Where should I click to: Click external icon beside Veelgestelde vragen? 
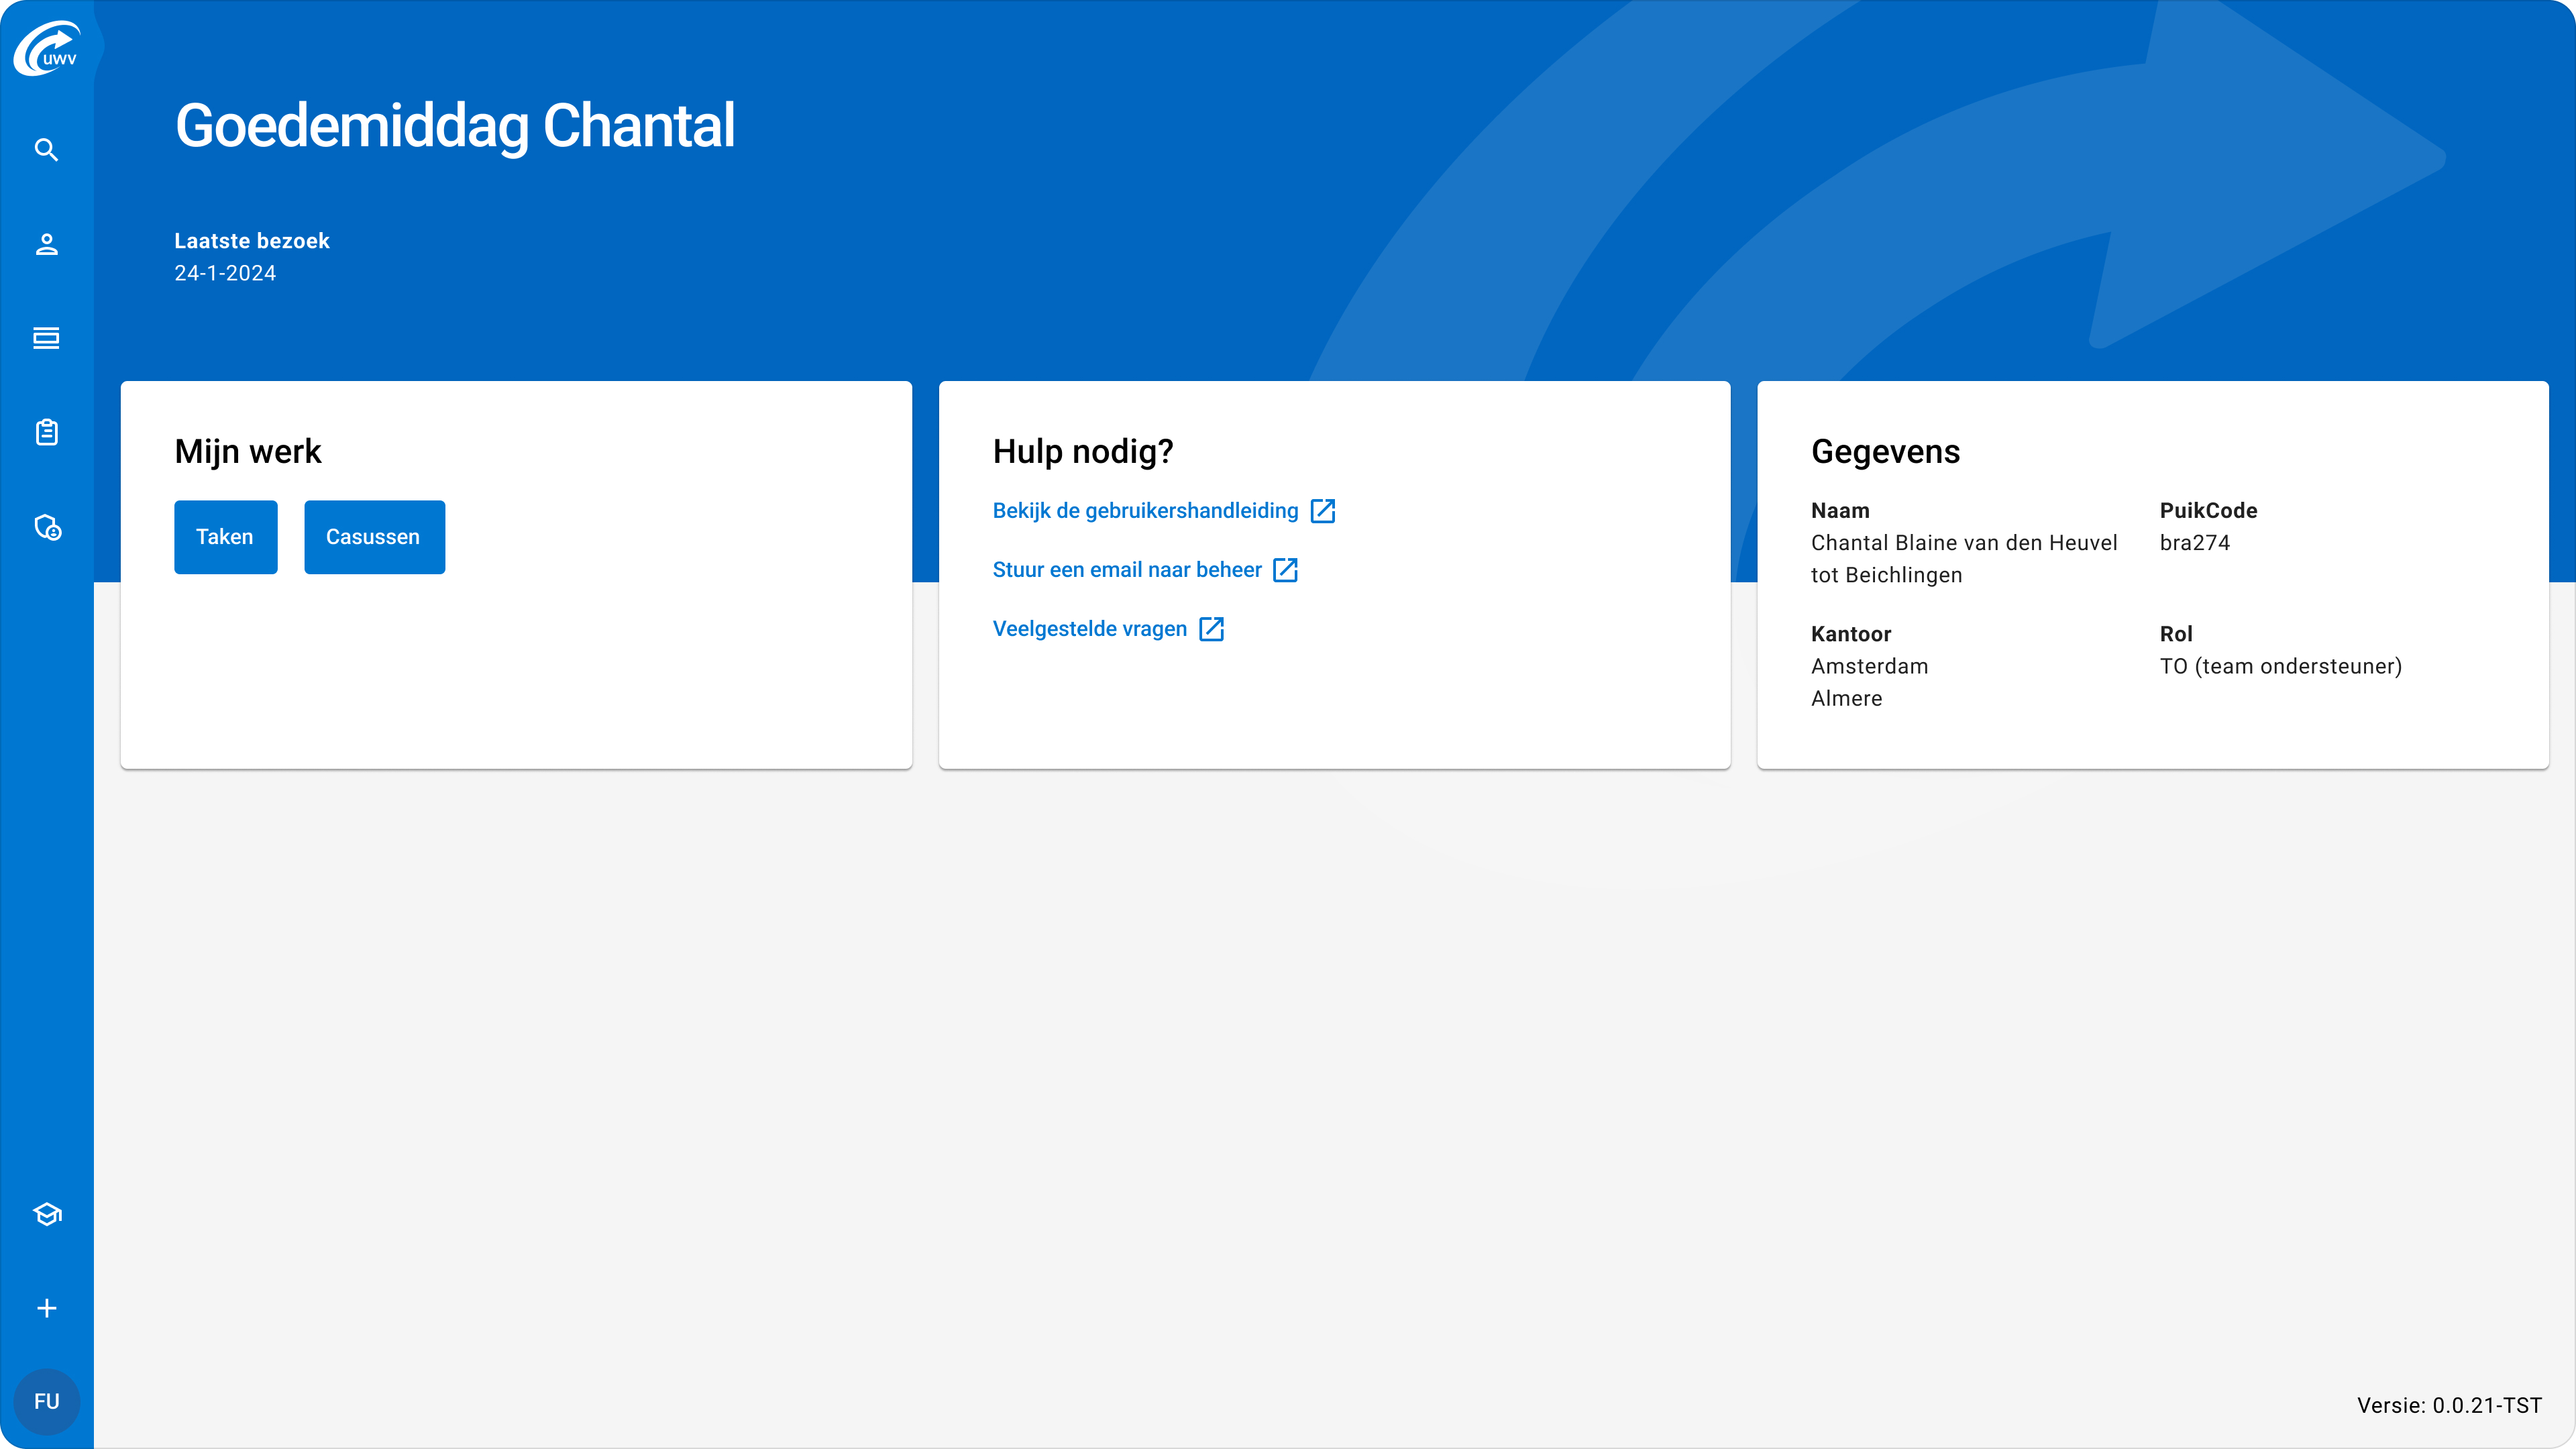pos(1211,629)
